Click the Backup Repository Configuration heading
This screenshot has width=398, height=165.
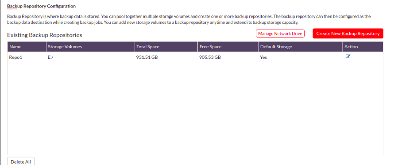tap(41, 6)
